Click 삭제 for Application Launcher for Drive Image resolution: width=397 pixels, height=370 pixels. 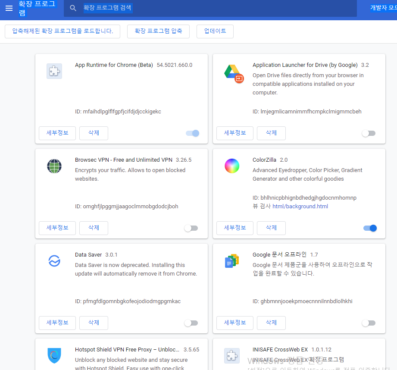tap(271, 133)
